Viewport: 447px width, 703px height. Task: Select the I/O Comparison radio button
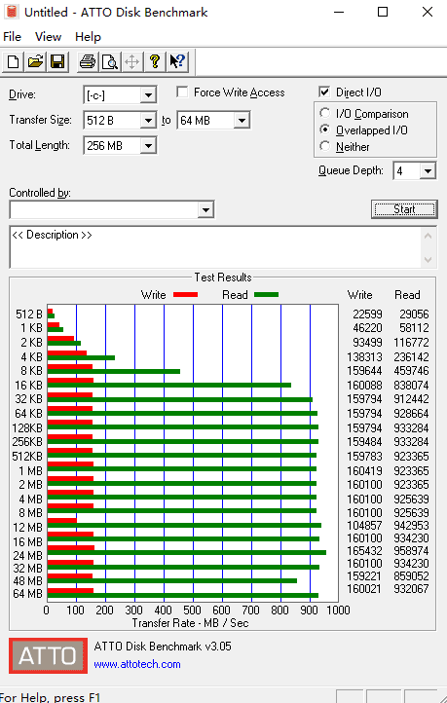click(x=325, y=113)
